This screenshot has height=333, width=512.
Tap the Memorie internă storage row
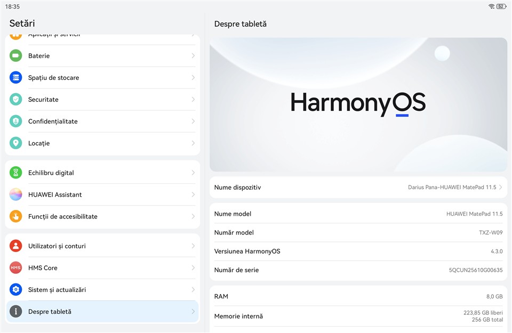pos(358,316)
